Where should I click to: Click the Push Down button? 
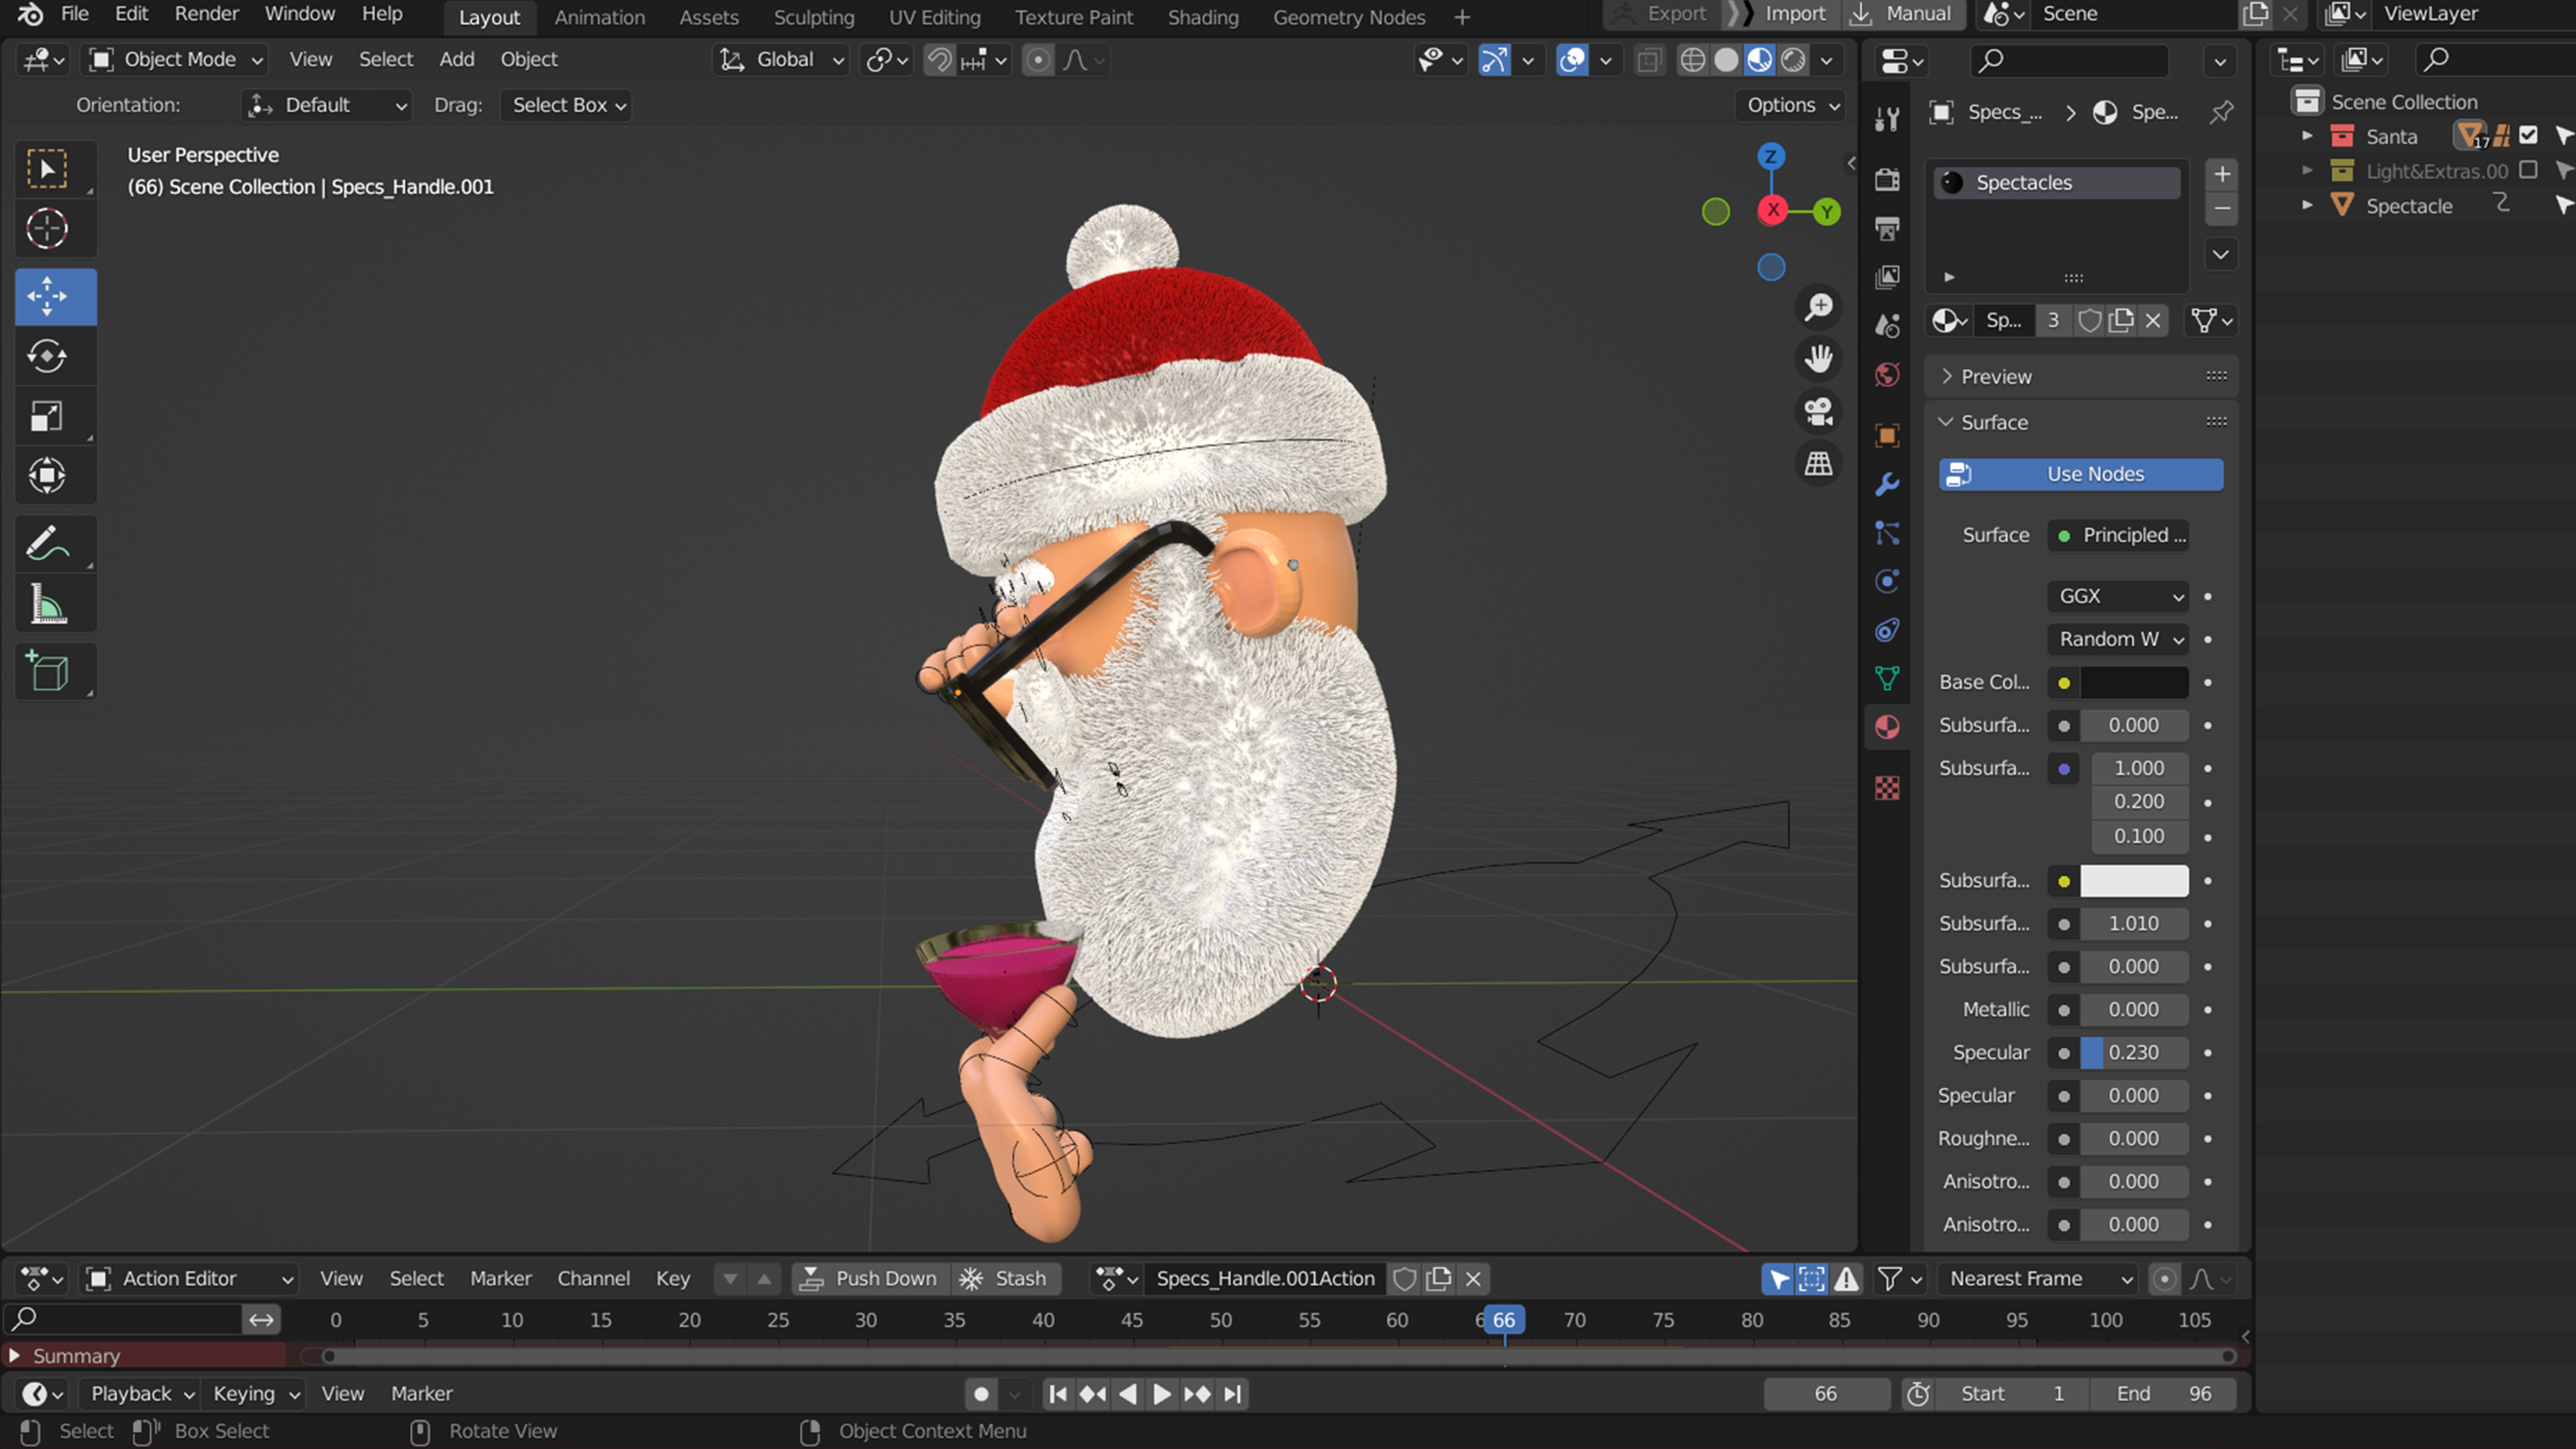(870, 1278)
